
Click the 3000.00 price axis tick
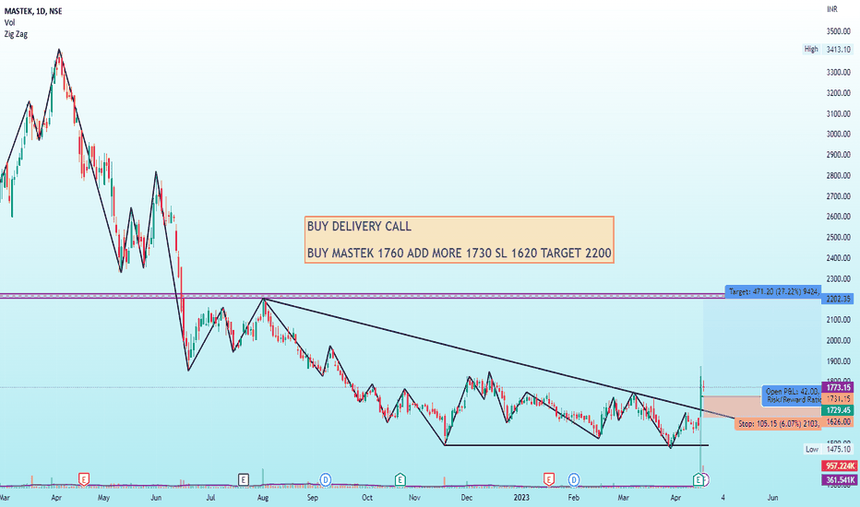coord(839,135)
